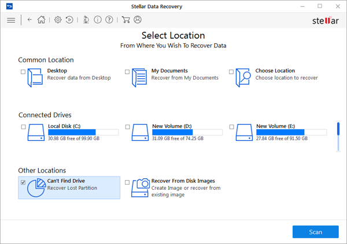Click the microscope tools icon

86,20
